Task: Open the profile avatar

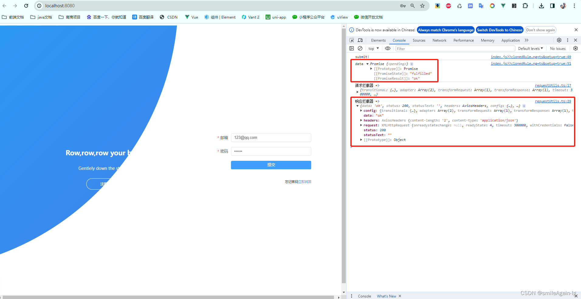Action: tap(563, 6)
